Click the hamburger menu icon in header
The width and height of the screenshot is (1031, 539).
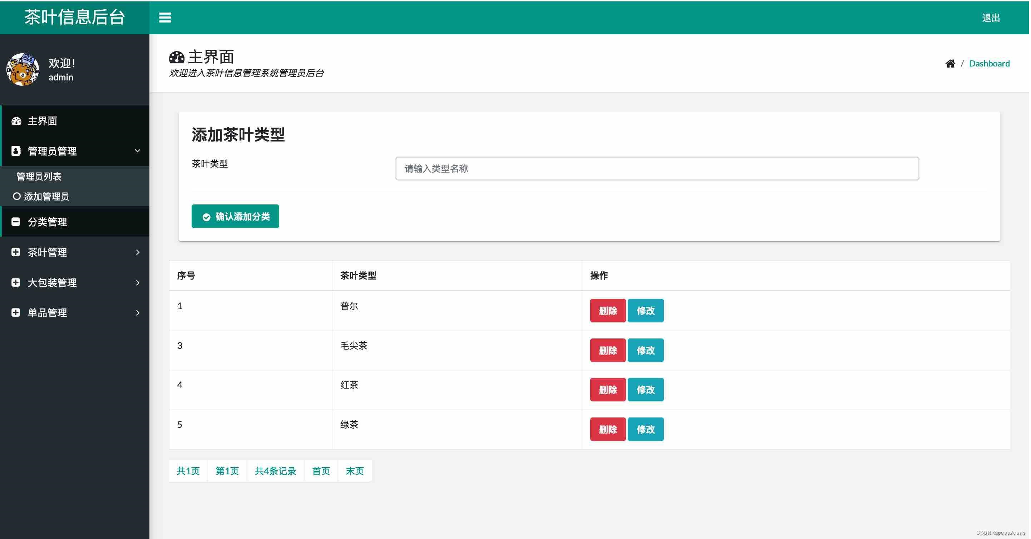(165, 18)
